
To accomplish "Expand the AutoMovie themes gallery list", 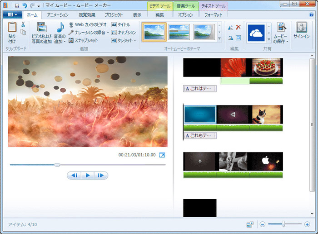I will (x=219, y=38).
